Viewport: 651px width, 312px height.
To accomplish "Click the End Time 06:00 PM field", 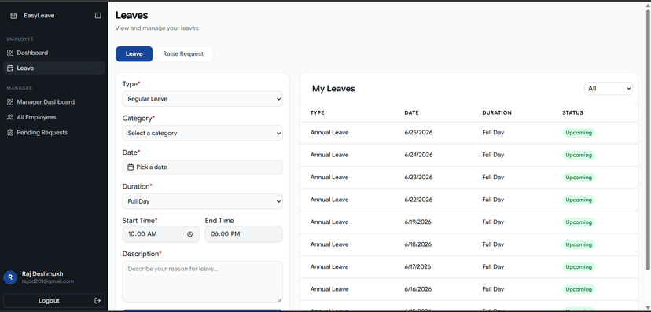I will click(244, 234).
